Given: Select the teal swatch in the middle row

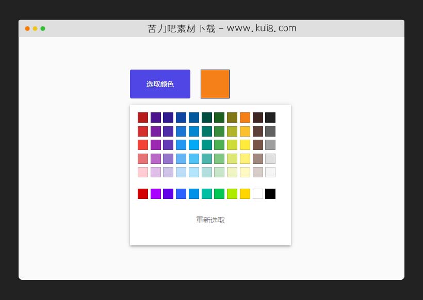Looking at the screenshot, I should click(206, 145).
